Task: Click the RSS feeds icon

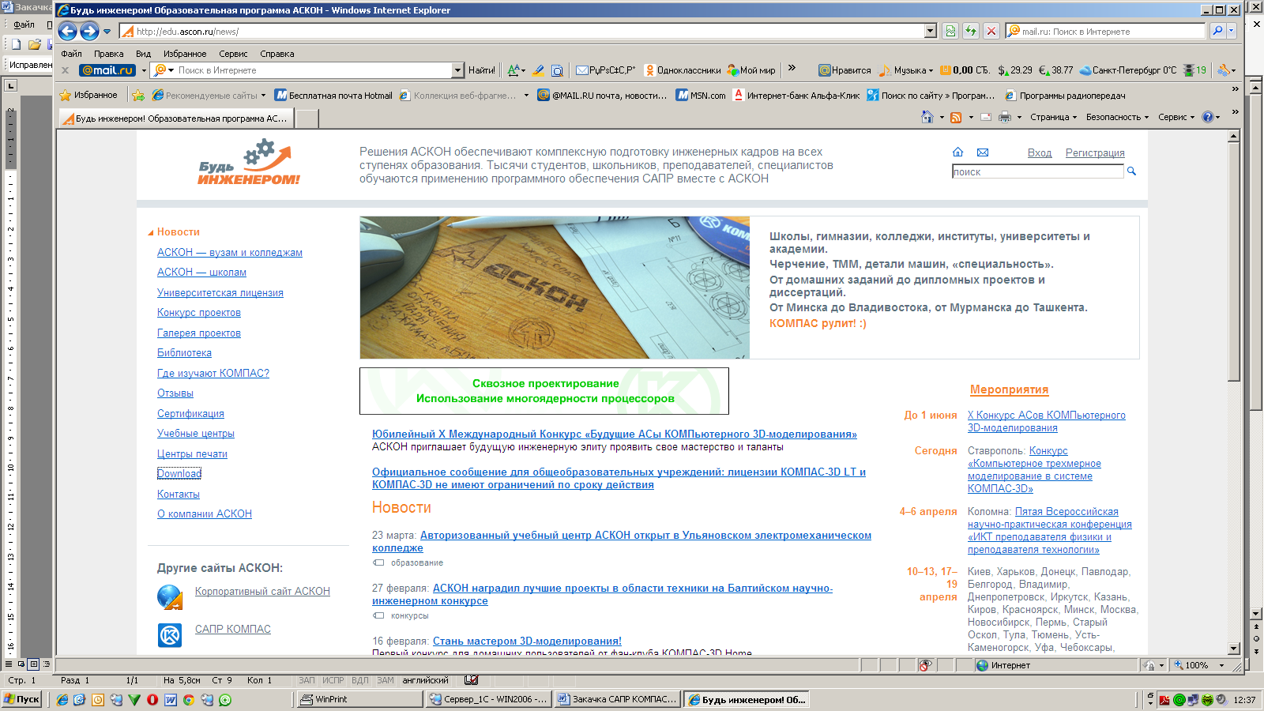Action: click(956, 117)
